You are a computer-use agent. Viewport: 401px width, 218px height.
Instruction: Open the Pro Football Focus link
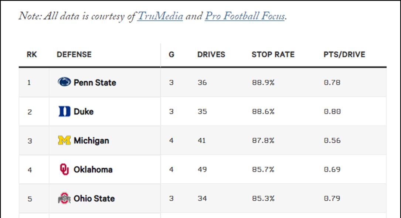(x=245, y=16)
